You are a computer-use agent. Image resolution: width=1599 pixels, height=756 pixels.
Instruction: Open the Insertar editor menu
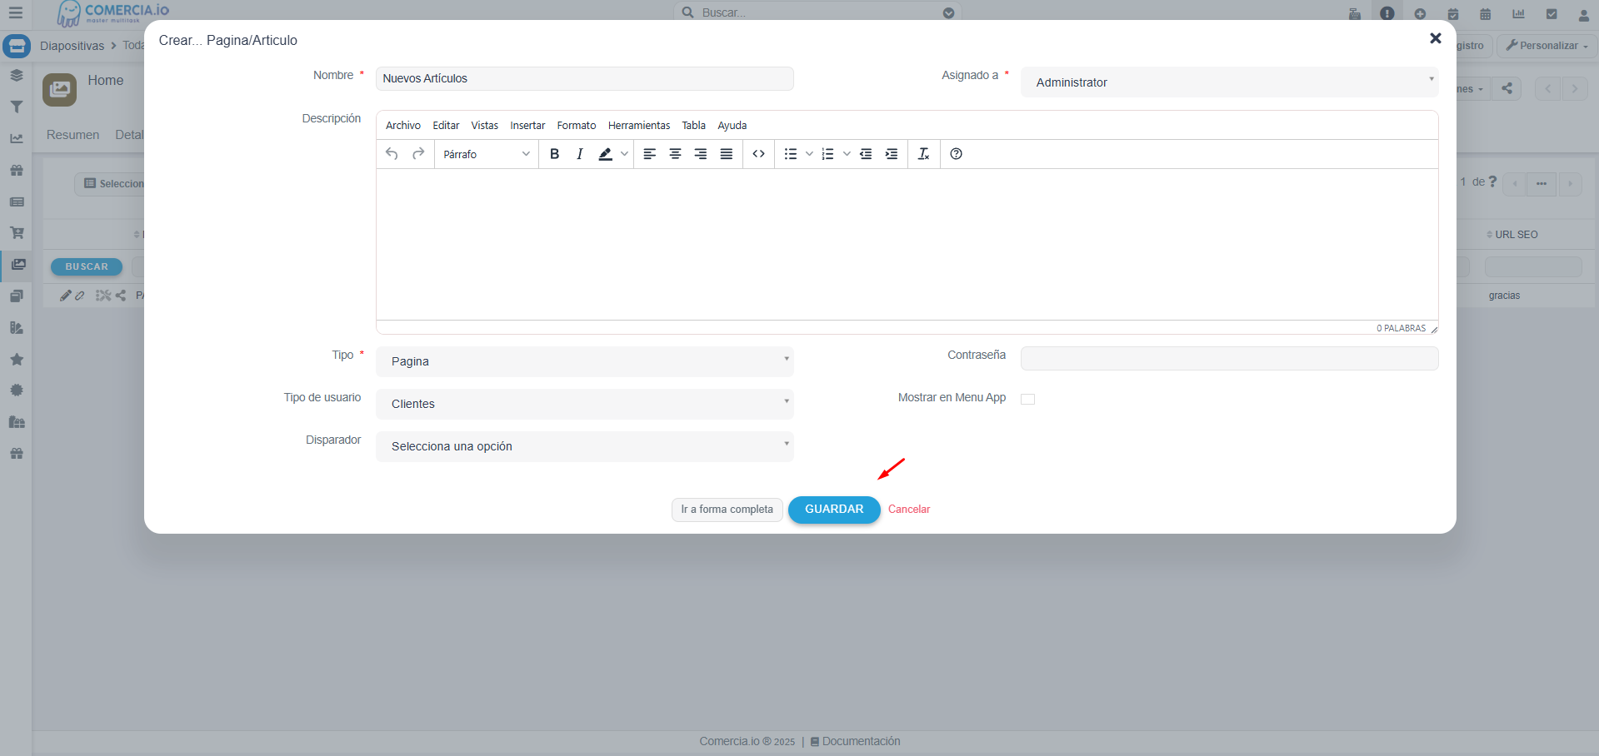527,126
